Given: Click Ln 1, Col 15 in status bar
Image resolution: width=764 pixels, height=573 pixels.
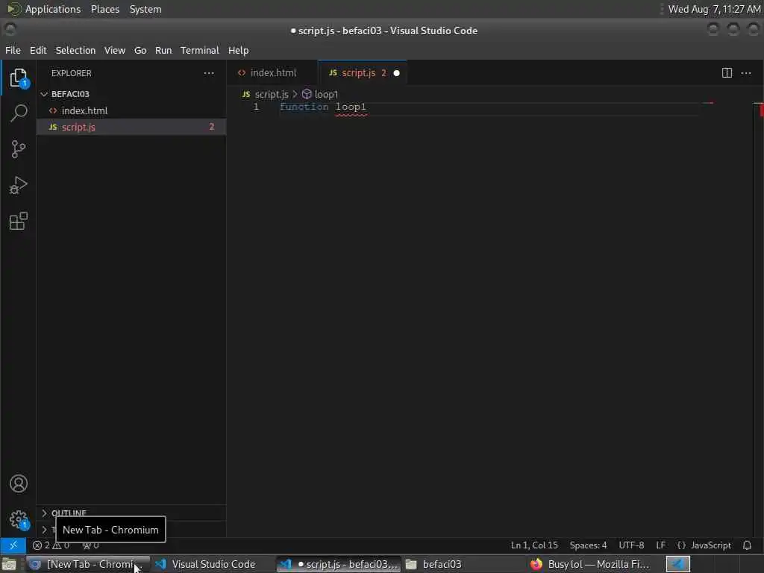Looking at the screenshot, I should click(x=534, y=545).
